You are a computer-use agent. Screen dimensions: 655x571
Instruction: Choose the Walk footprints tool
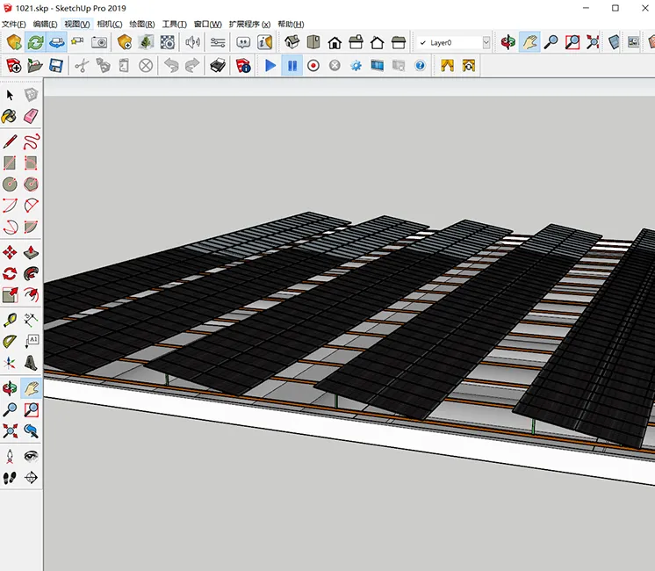point(10,478)
